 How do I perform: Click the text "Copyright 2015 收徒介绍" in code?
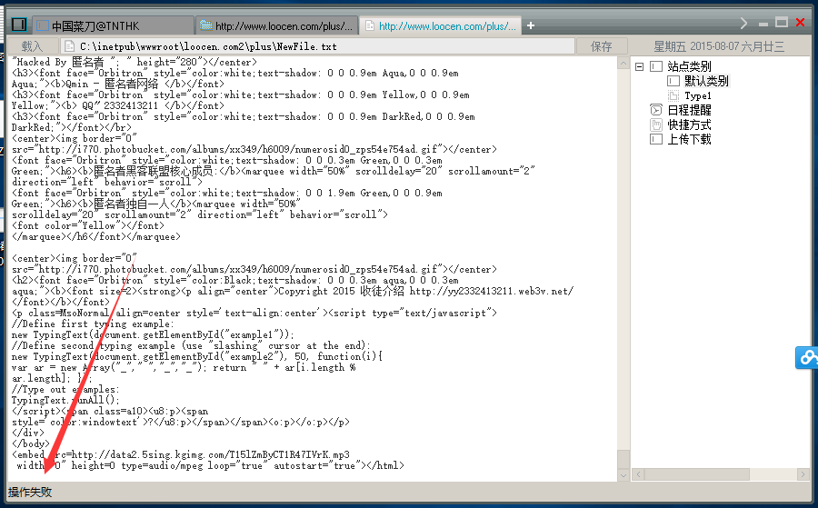341,291
